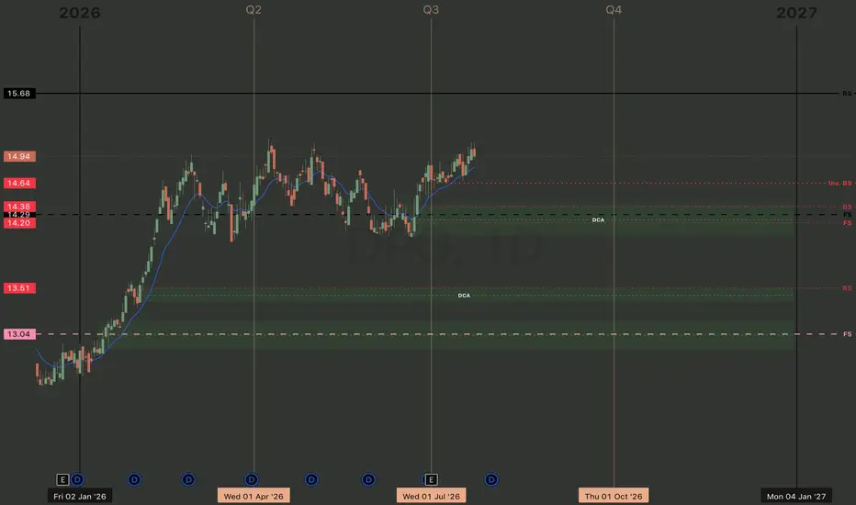The image size is (856, 505).
Task: Click the Q4 quarter header
Action: point(613,10)
